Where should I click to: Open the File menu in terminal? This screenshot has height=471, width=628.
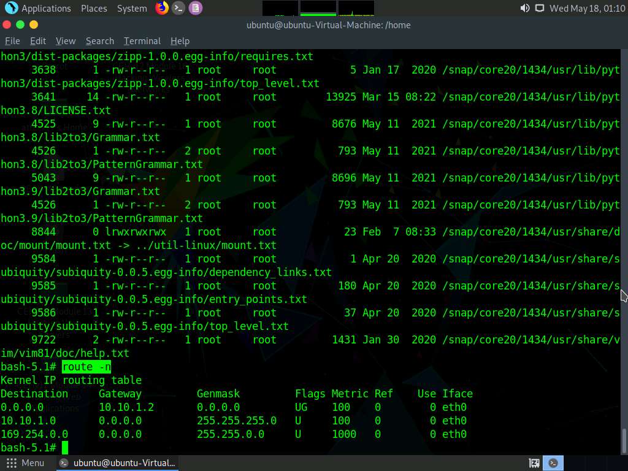pos(12,41)
